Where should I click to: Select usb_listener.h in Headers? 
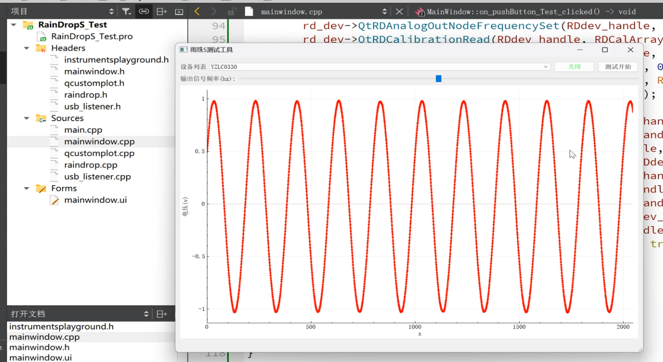[x=92, y=106]
